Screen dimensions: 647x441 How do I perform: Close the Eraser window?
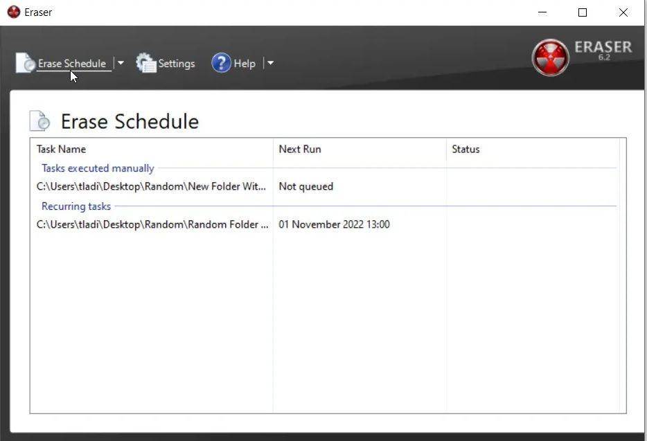[623, 12]
